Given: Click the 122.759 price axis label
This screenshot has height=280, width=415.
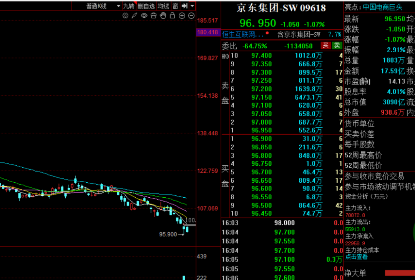Looking at the screenshot, I should 207,171.
